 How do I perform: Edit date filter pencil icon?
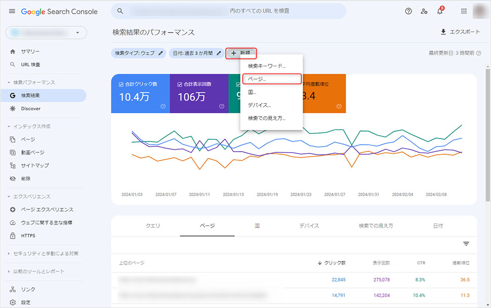click(x=219, y=53)
